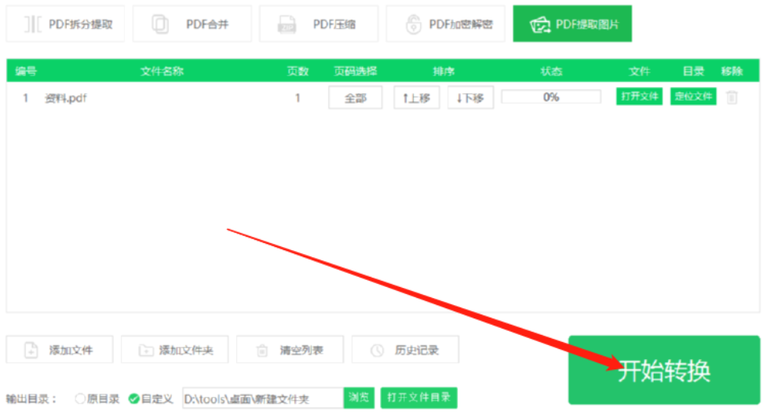Select the PDF提取图片 tab
The height and width of the screenshot is (418, 763).
572,24
